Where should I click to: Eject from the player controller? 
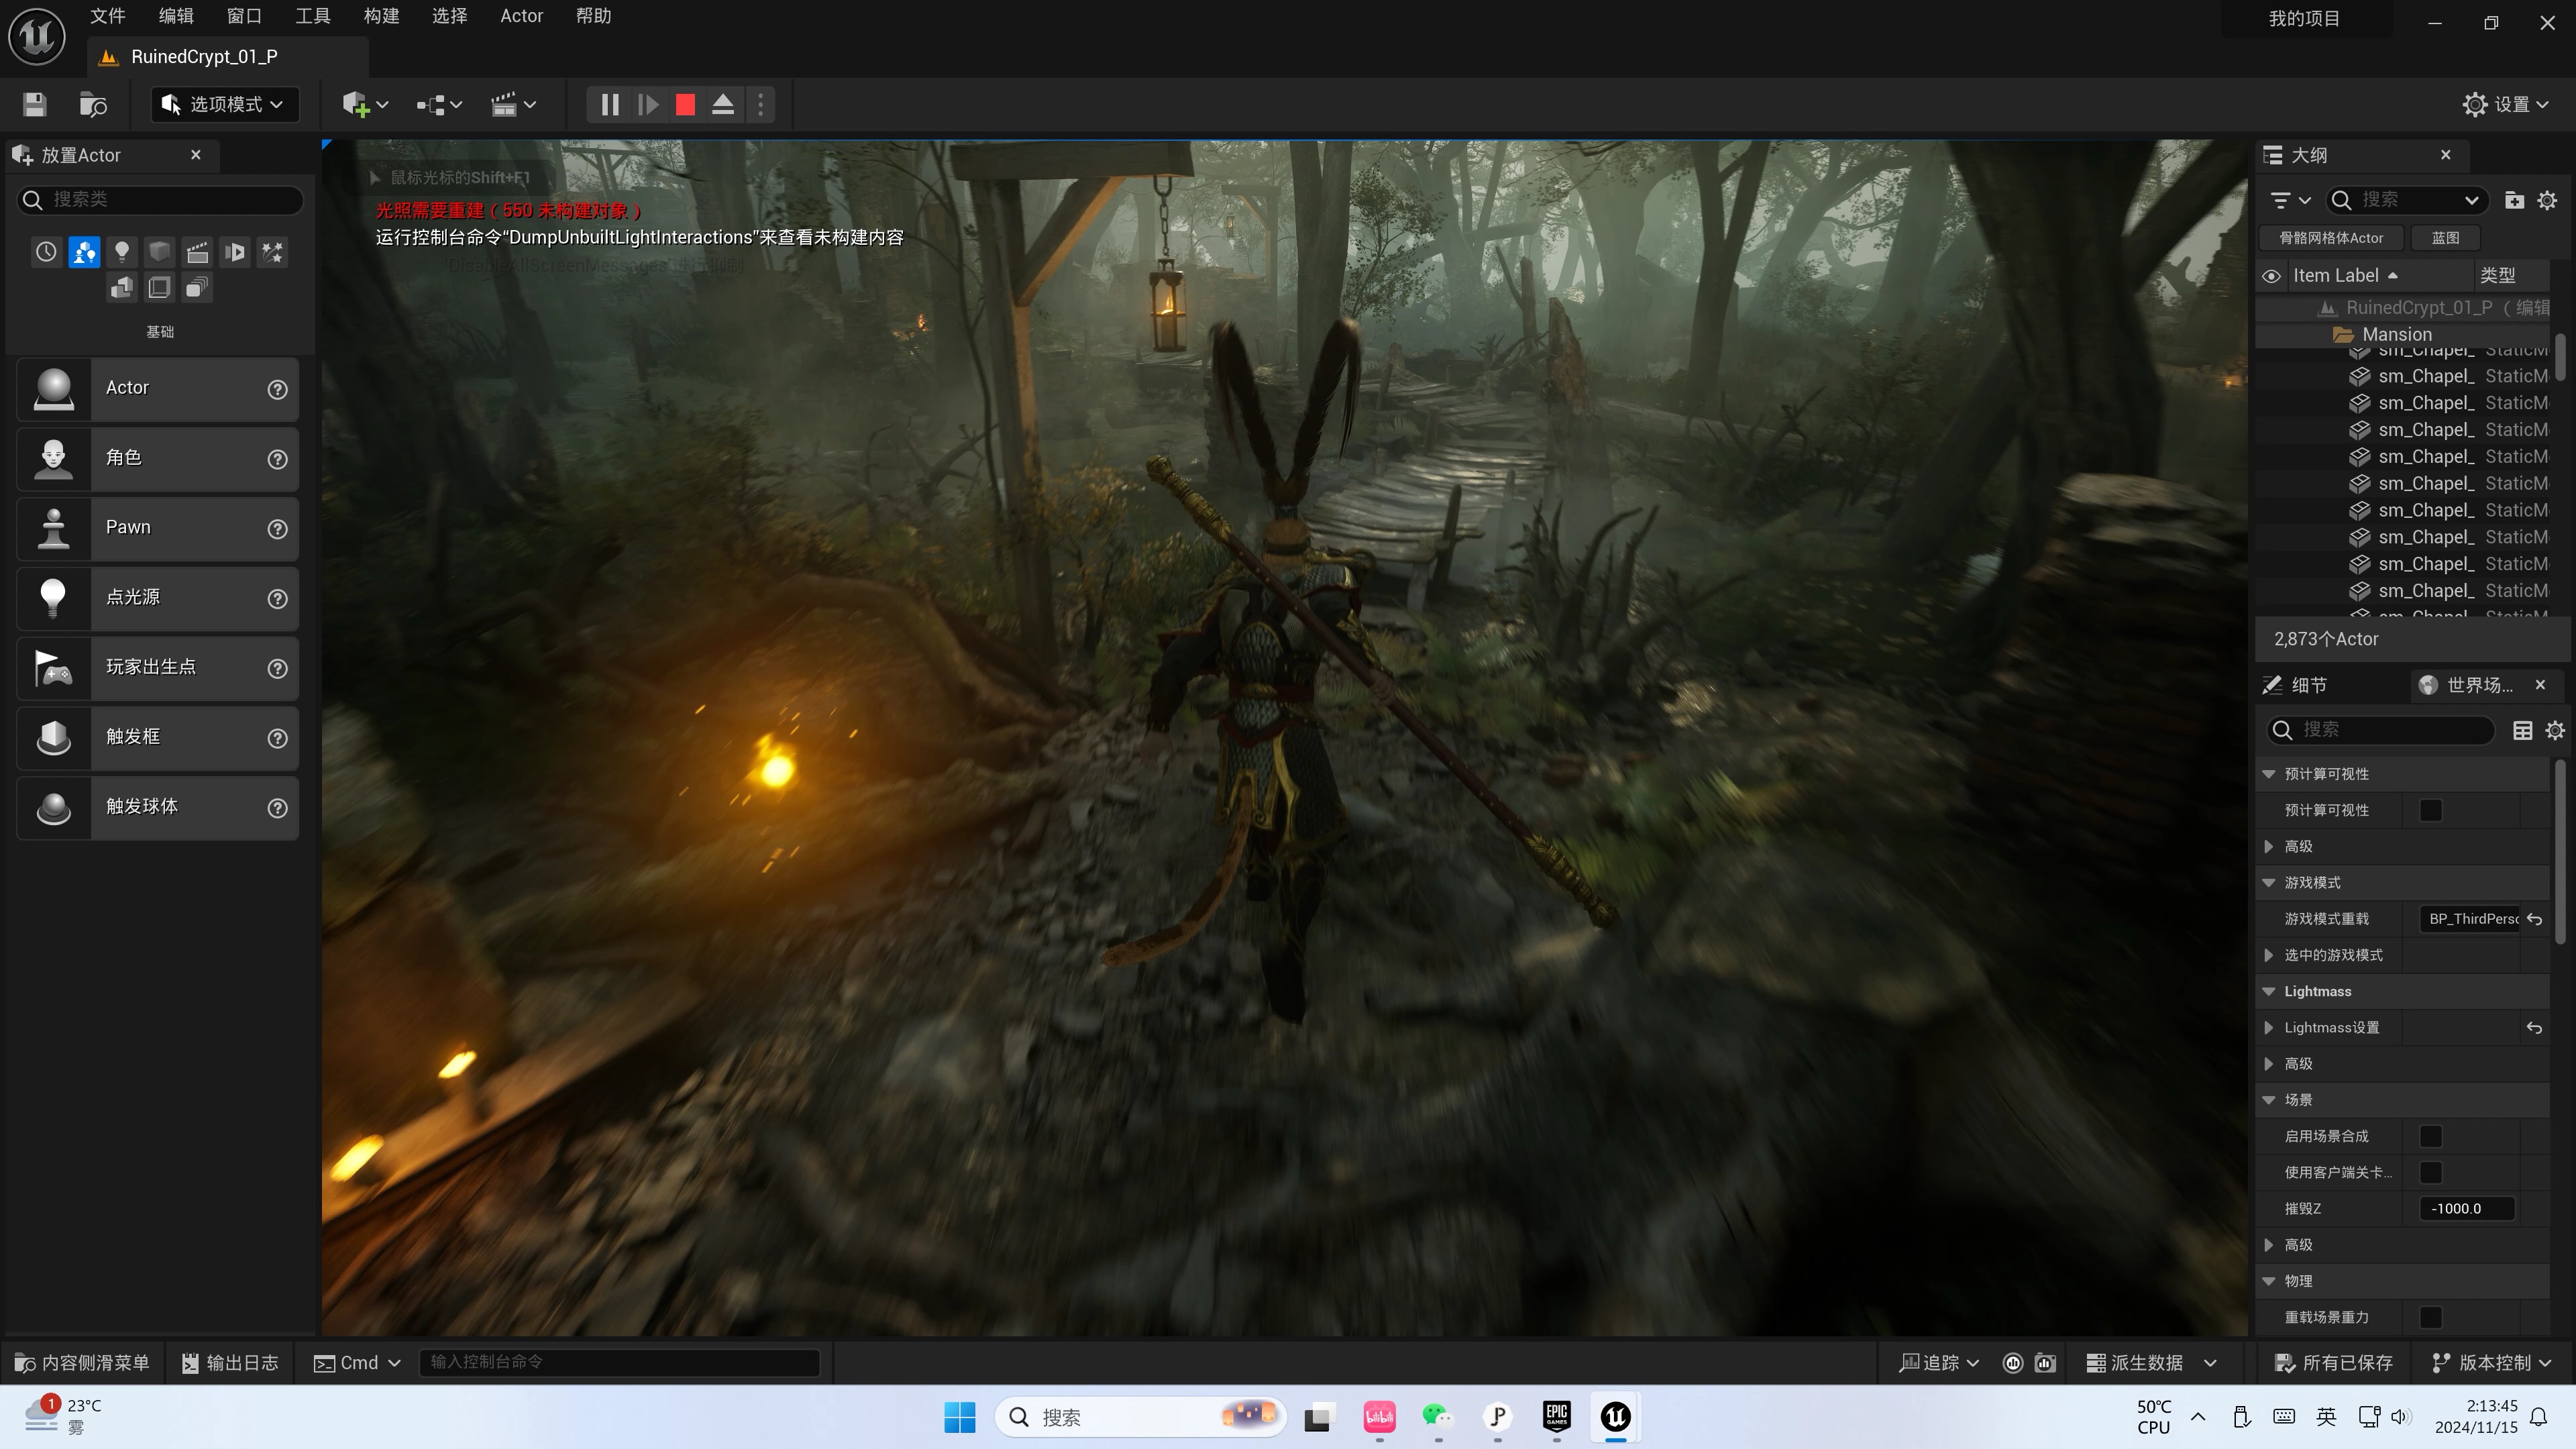[723, 104]
